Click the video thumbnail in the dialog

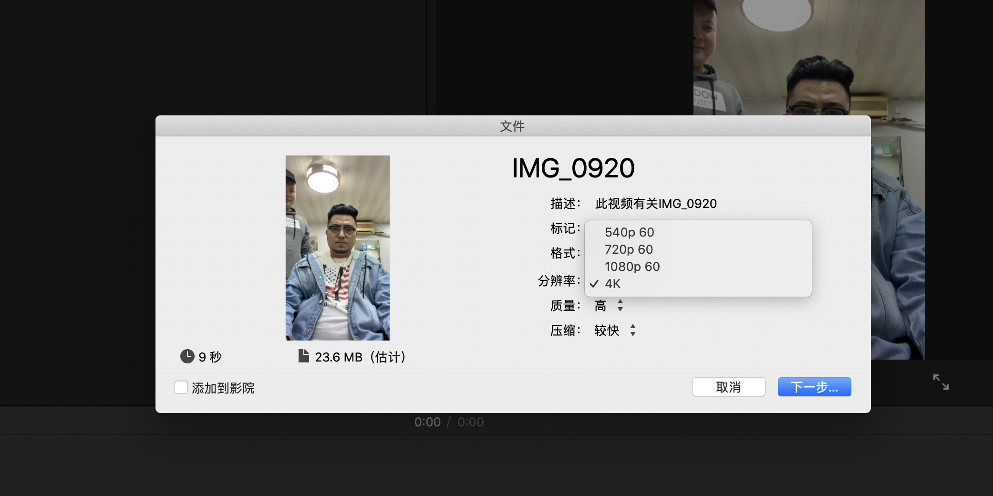click(338, 248)
